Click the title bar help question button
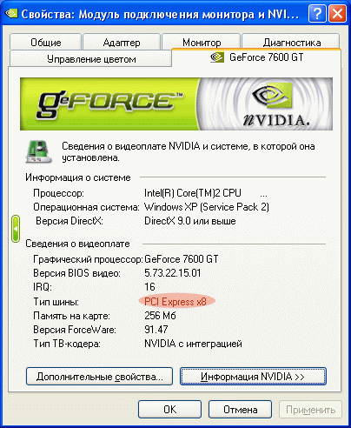 click(317, 13)
